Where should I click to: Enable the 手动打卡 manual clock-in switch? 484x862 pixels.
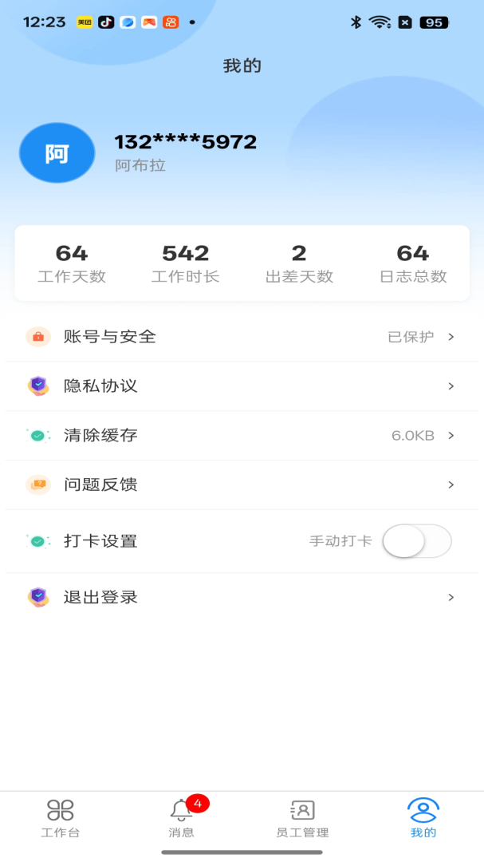[x=416, y=541]
